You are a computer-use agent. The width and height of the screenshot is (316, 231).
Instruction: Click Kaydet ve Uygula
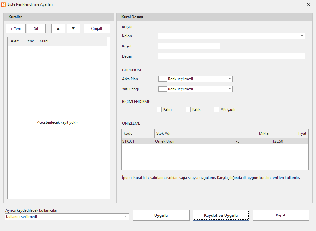click(221, 215)
